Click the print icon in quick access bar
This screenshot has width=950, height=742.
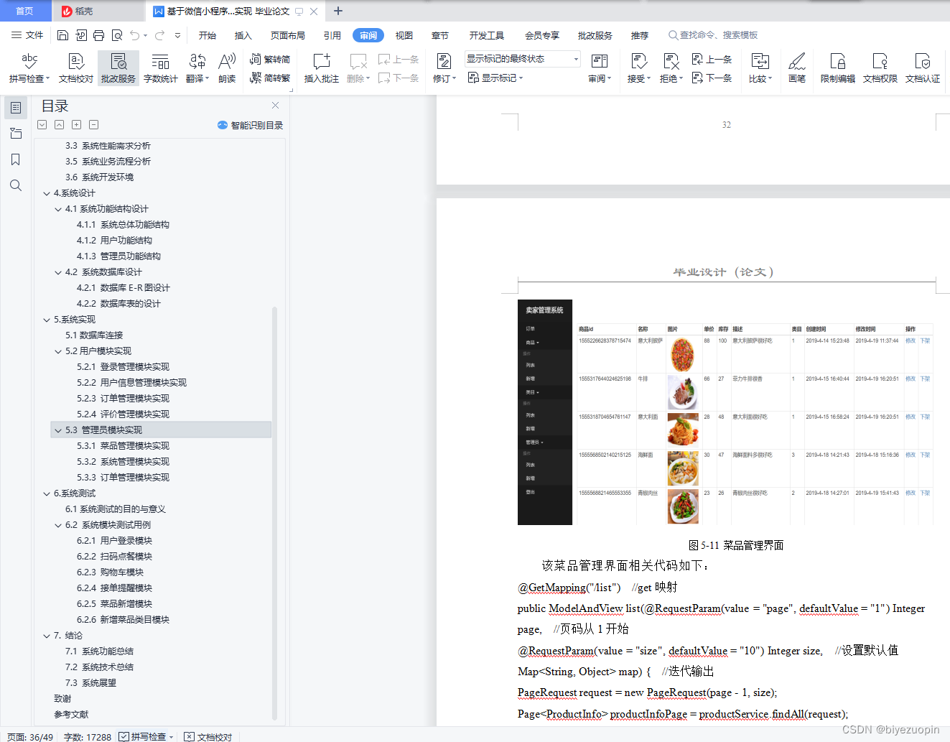[98, 35]
